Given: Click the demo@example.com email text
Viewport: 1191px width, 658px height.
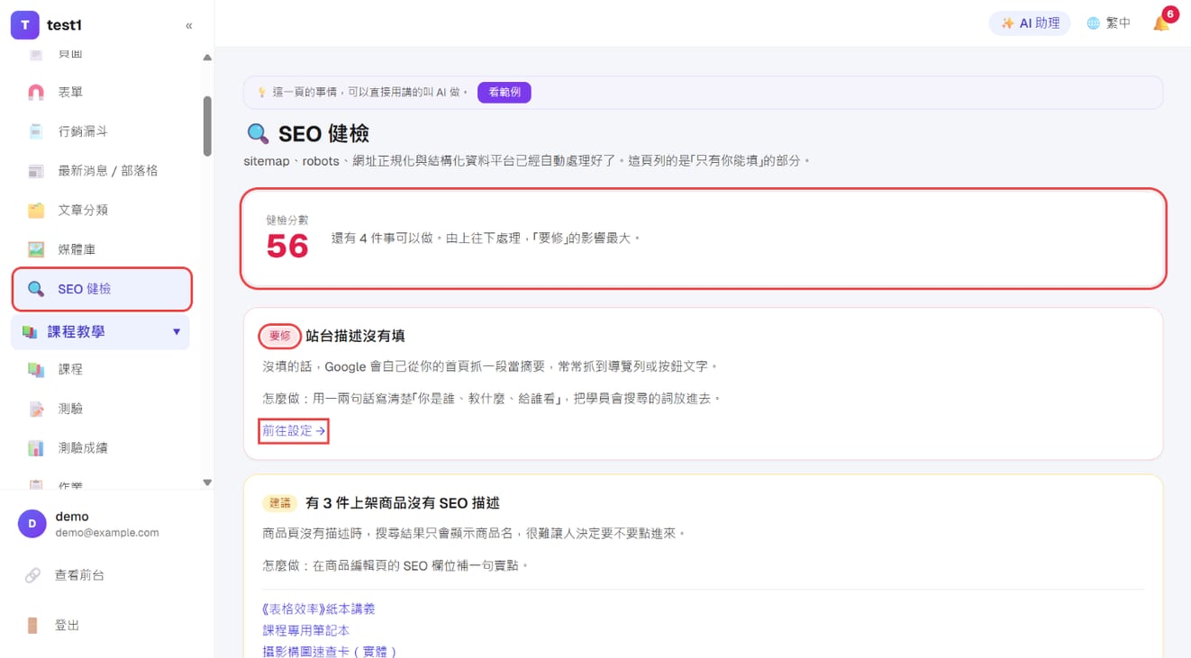Looking at the screenshot, I should pyautogui.click(x=107, y=533).
